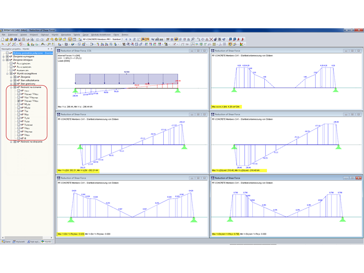Image resolution: width=364 pixels, height=273 pixels.
Task: Maximize the Reduction of Shear Force, CO1 window
Action: click(x=198, y=51)
